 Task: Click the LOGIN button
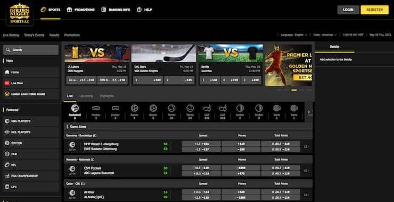(348, 10)
